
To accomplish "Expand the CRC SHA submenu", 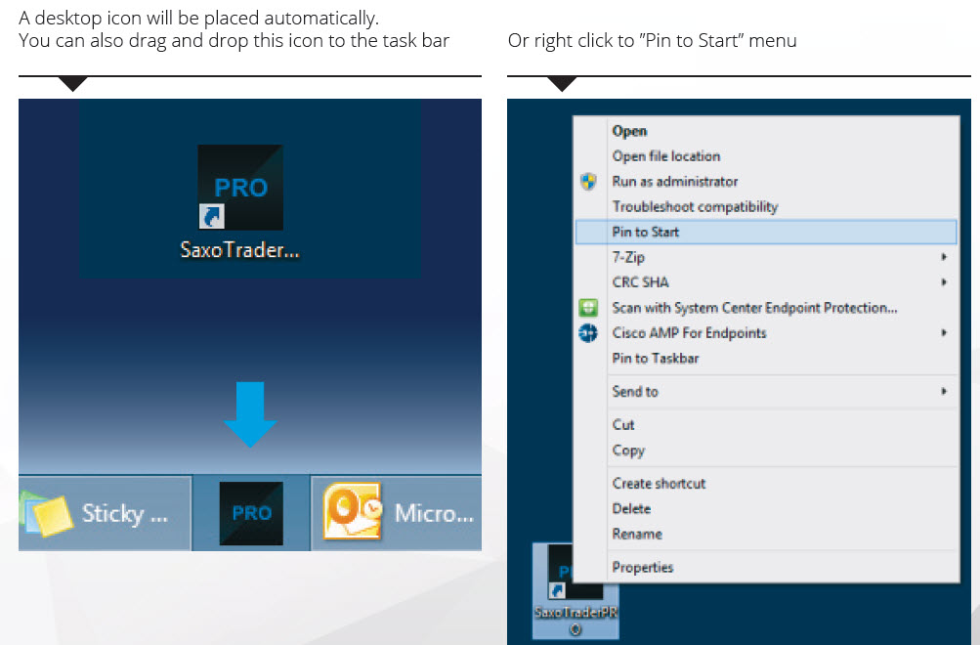I will (x=766, y=282).
